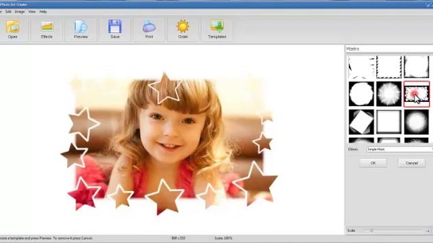Image resolution: width=433 pixels, height=243 pixels.
Task: Choose the rough blurred-edge square mask in the top row
Action: (417, 67)
